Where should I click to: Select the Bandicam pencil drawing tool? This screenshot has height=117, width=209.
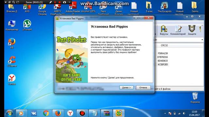(51, 2)
